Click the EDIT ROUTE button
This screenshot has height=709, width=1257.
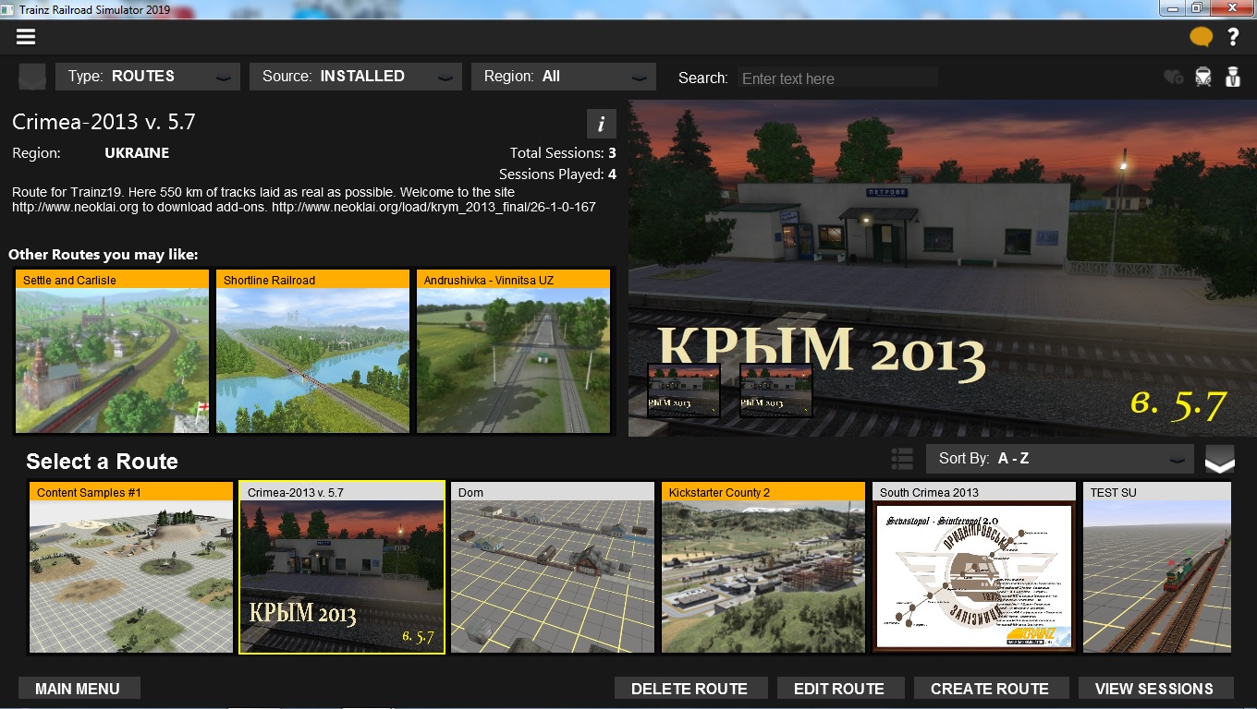tap(839, 689)
